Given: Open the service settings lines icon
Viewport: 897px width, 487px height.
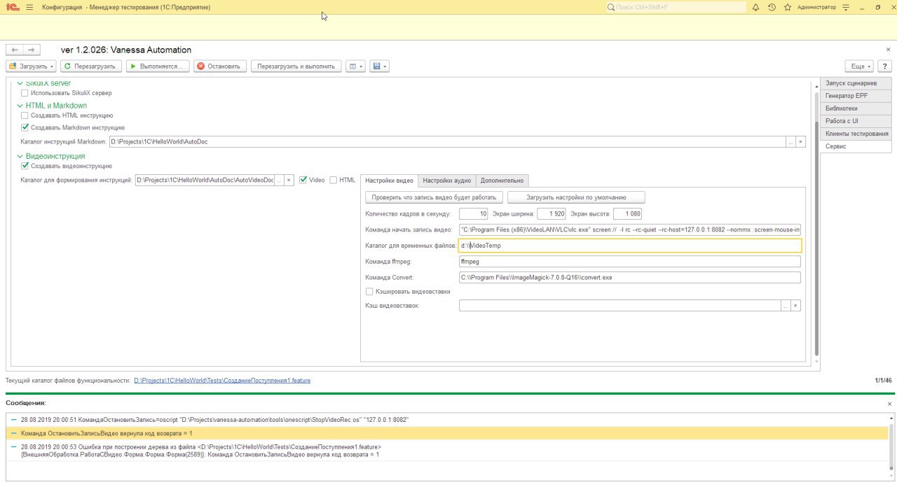Looking at the screenshot, I should coord(847,7).
